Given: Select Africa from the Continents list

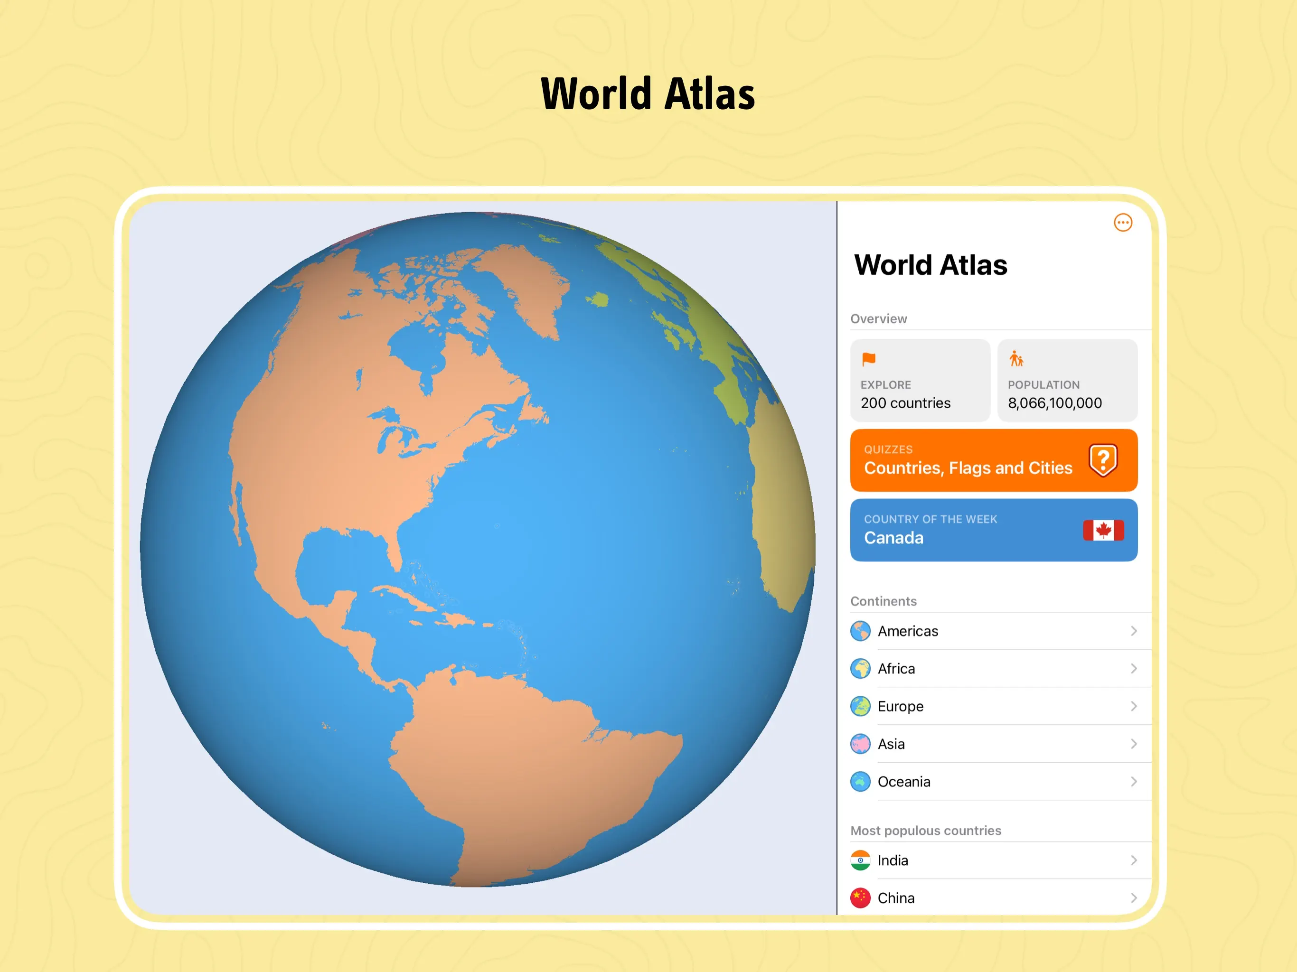Looking at the screenshot, I should click(x=896, y=669).
